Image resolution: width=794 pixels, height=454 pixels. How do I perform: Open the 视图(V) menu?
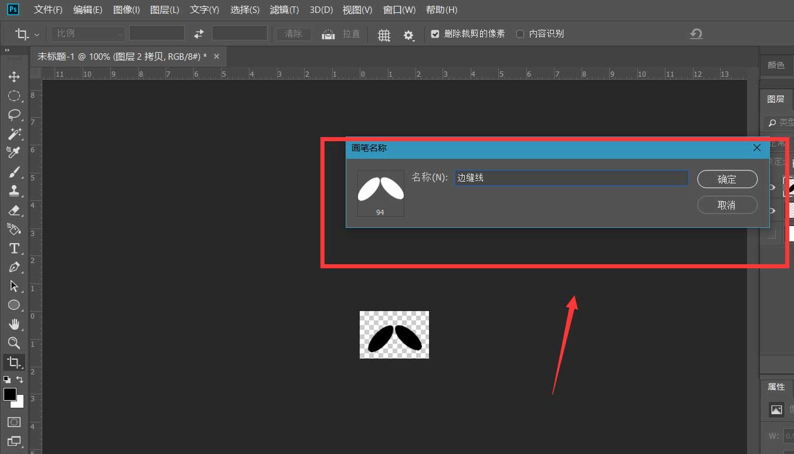357,10
